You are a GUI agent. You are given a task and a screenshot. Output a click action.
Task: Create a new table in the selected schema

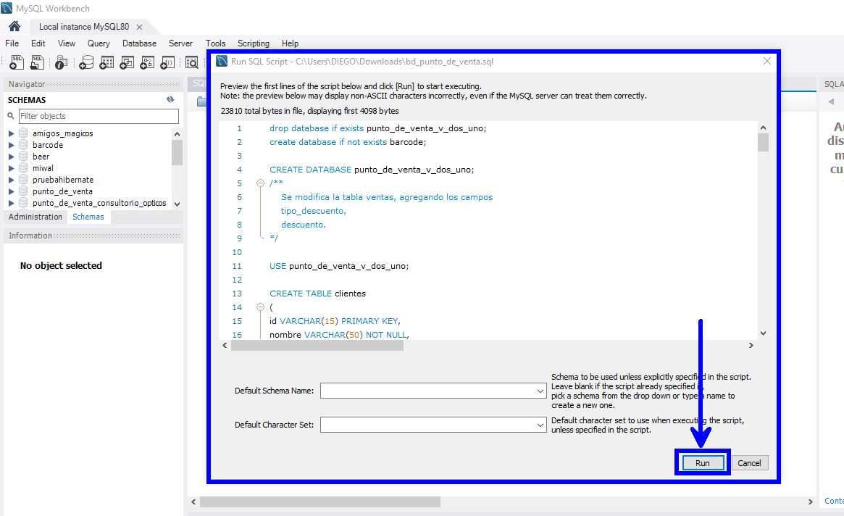tap(108, 62)
